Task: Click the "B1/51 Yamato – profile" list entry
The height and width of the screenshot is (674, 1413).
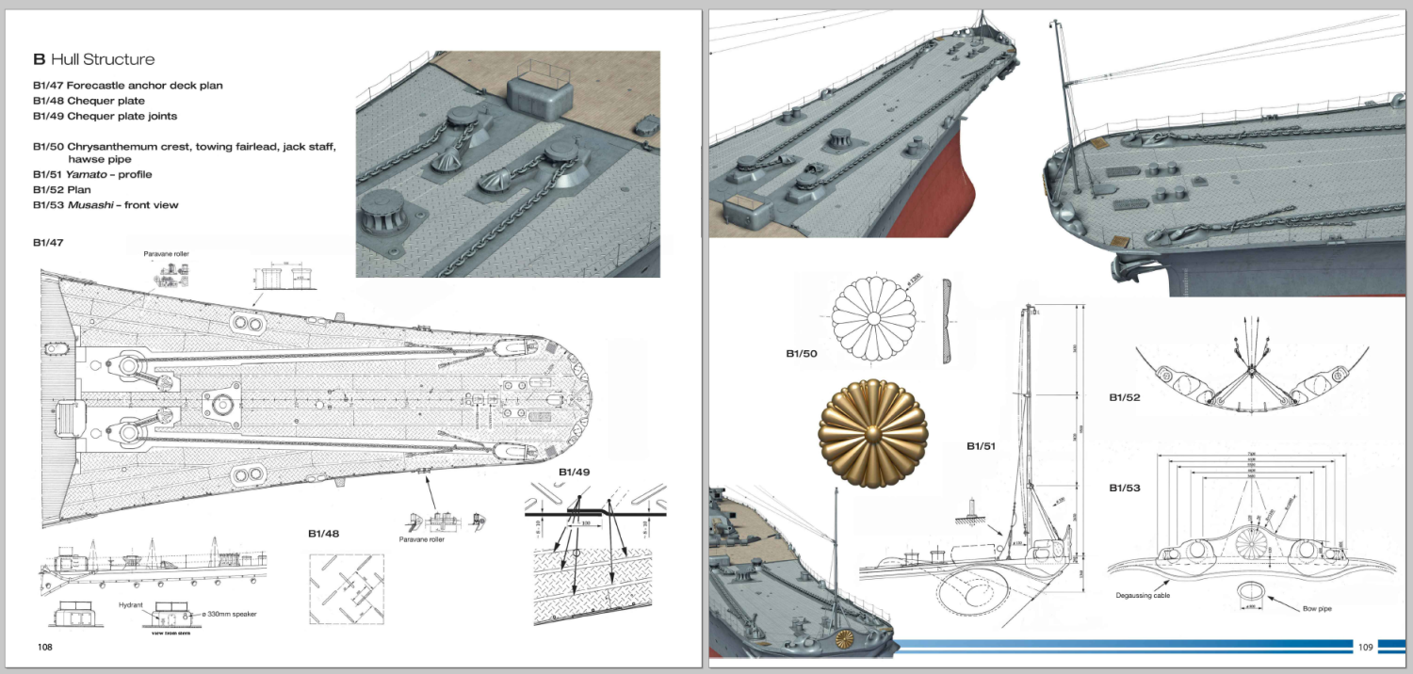Action: pos(91,174)
